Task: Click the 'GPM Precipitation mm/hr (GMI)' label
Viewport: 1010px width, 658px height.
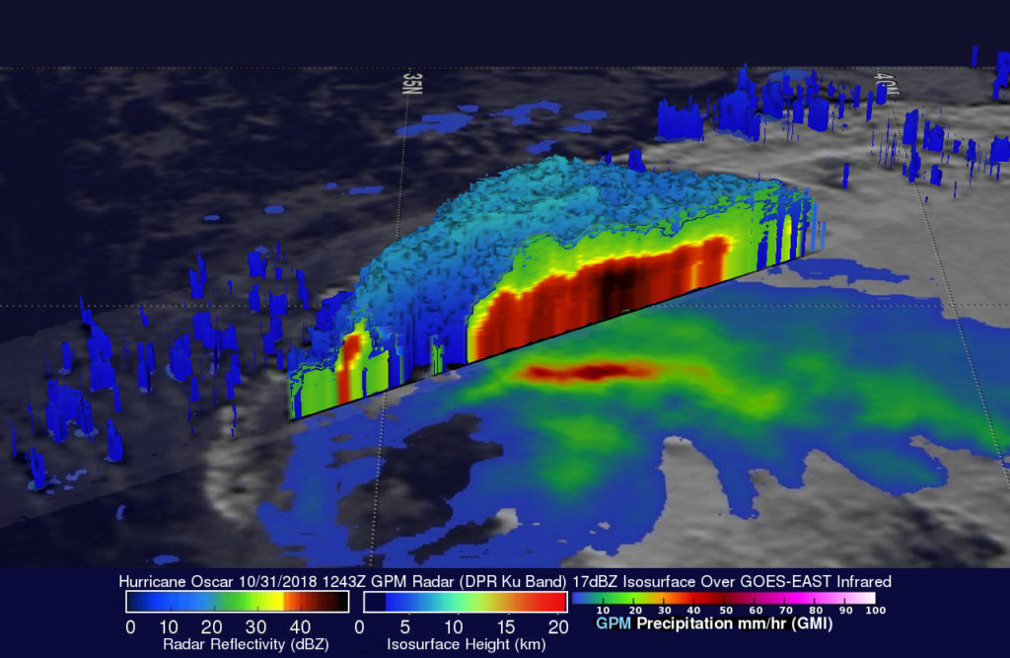Action: coord(714,623)
